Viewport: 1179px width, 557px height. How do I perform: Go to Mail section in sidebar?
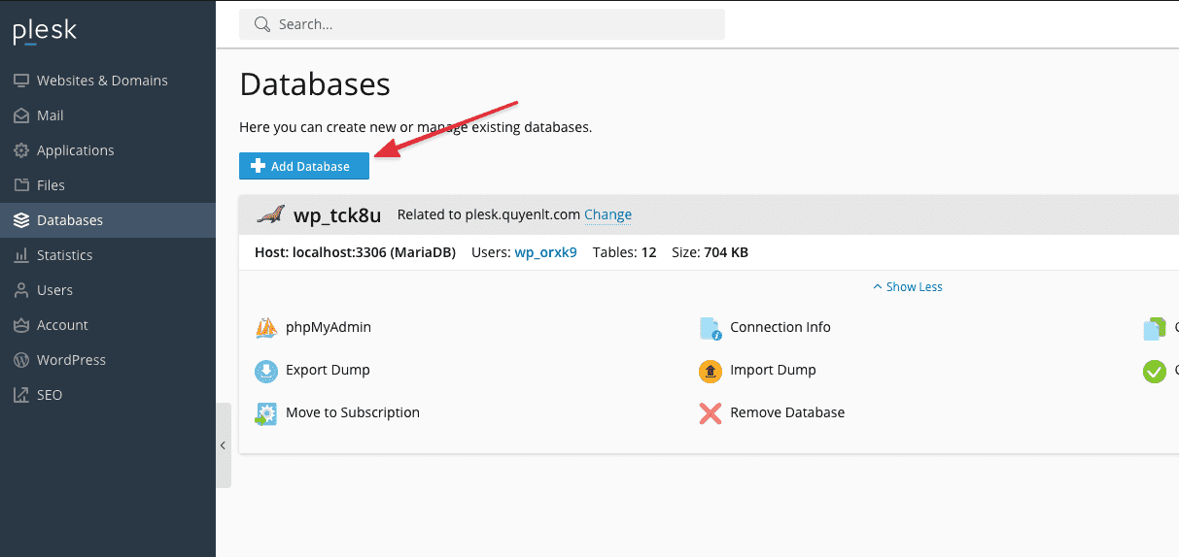click(51, 115)
